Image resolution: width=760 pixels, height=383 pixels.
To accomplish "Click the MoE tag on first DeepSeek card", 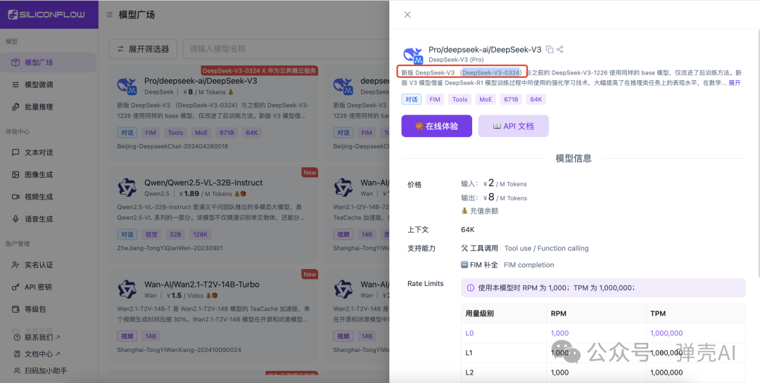I will tap(201, 133).
